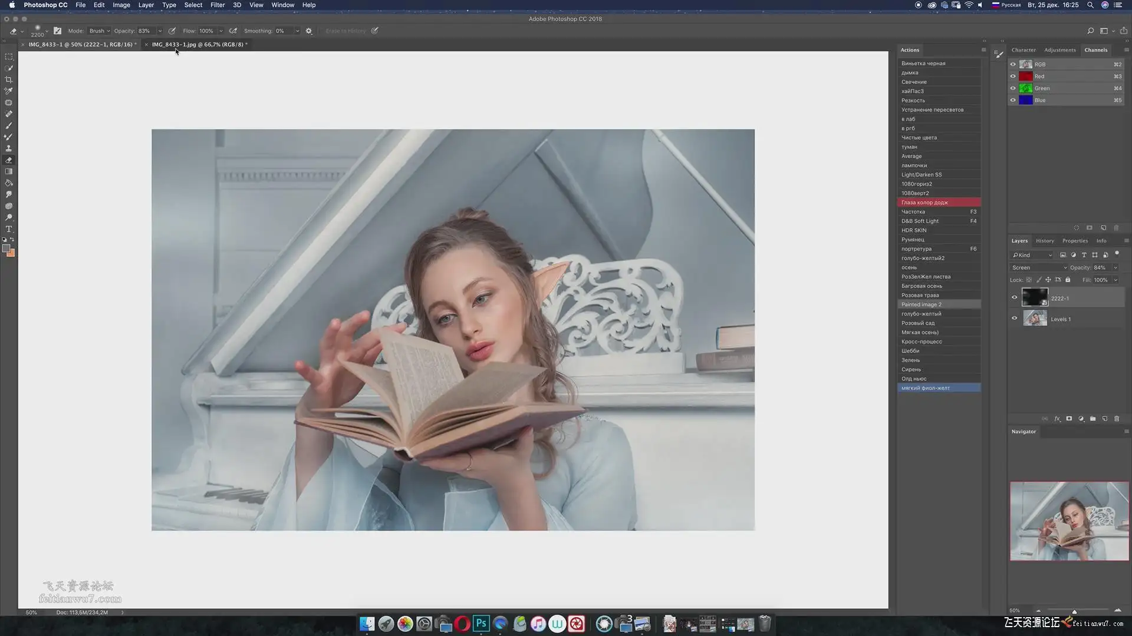Open the Screen blend mode dropdown
1132x636 pixels.
click(1039, 267)
